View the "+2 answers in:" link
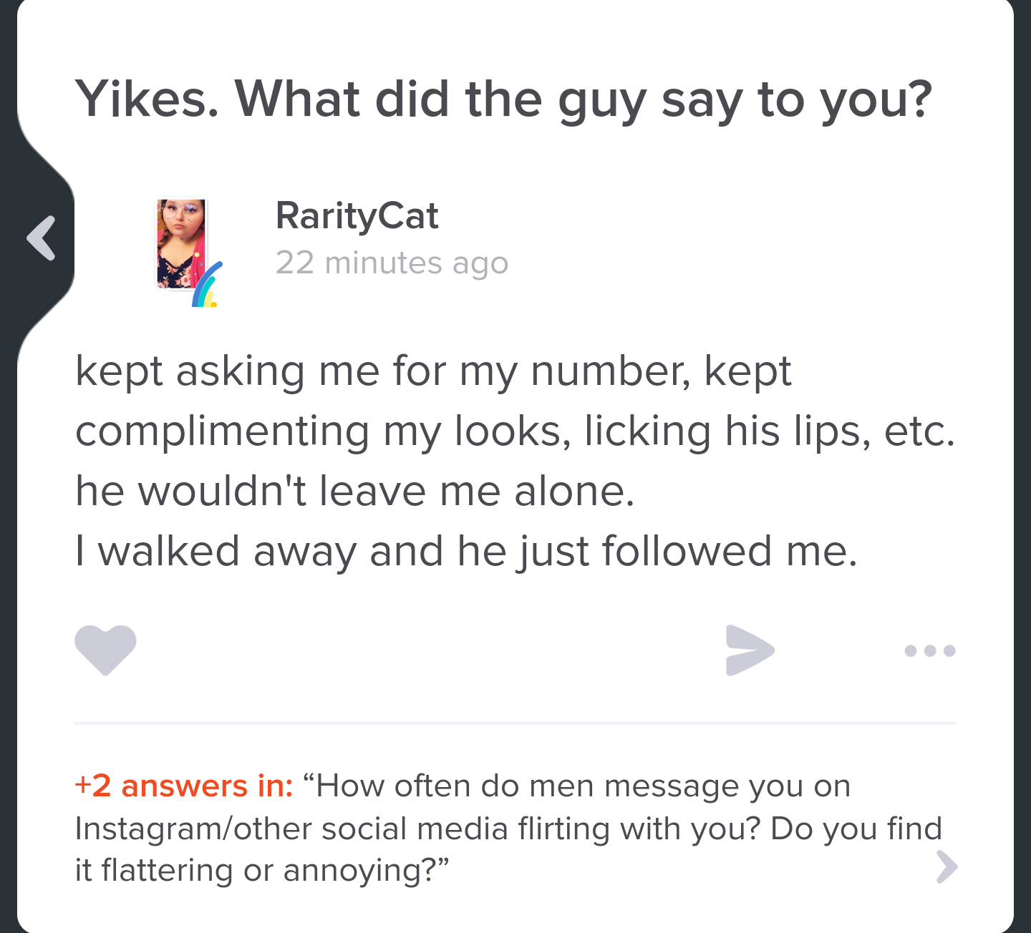This screenshot has height=933, width=1031. tap(184, 786)
